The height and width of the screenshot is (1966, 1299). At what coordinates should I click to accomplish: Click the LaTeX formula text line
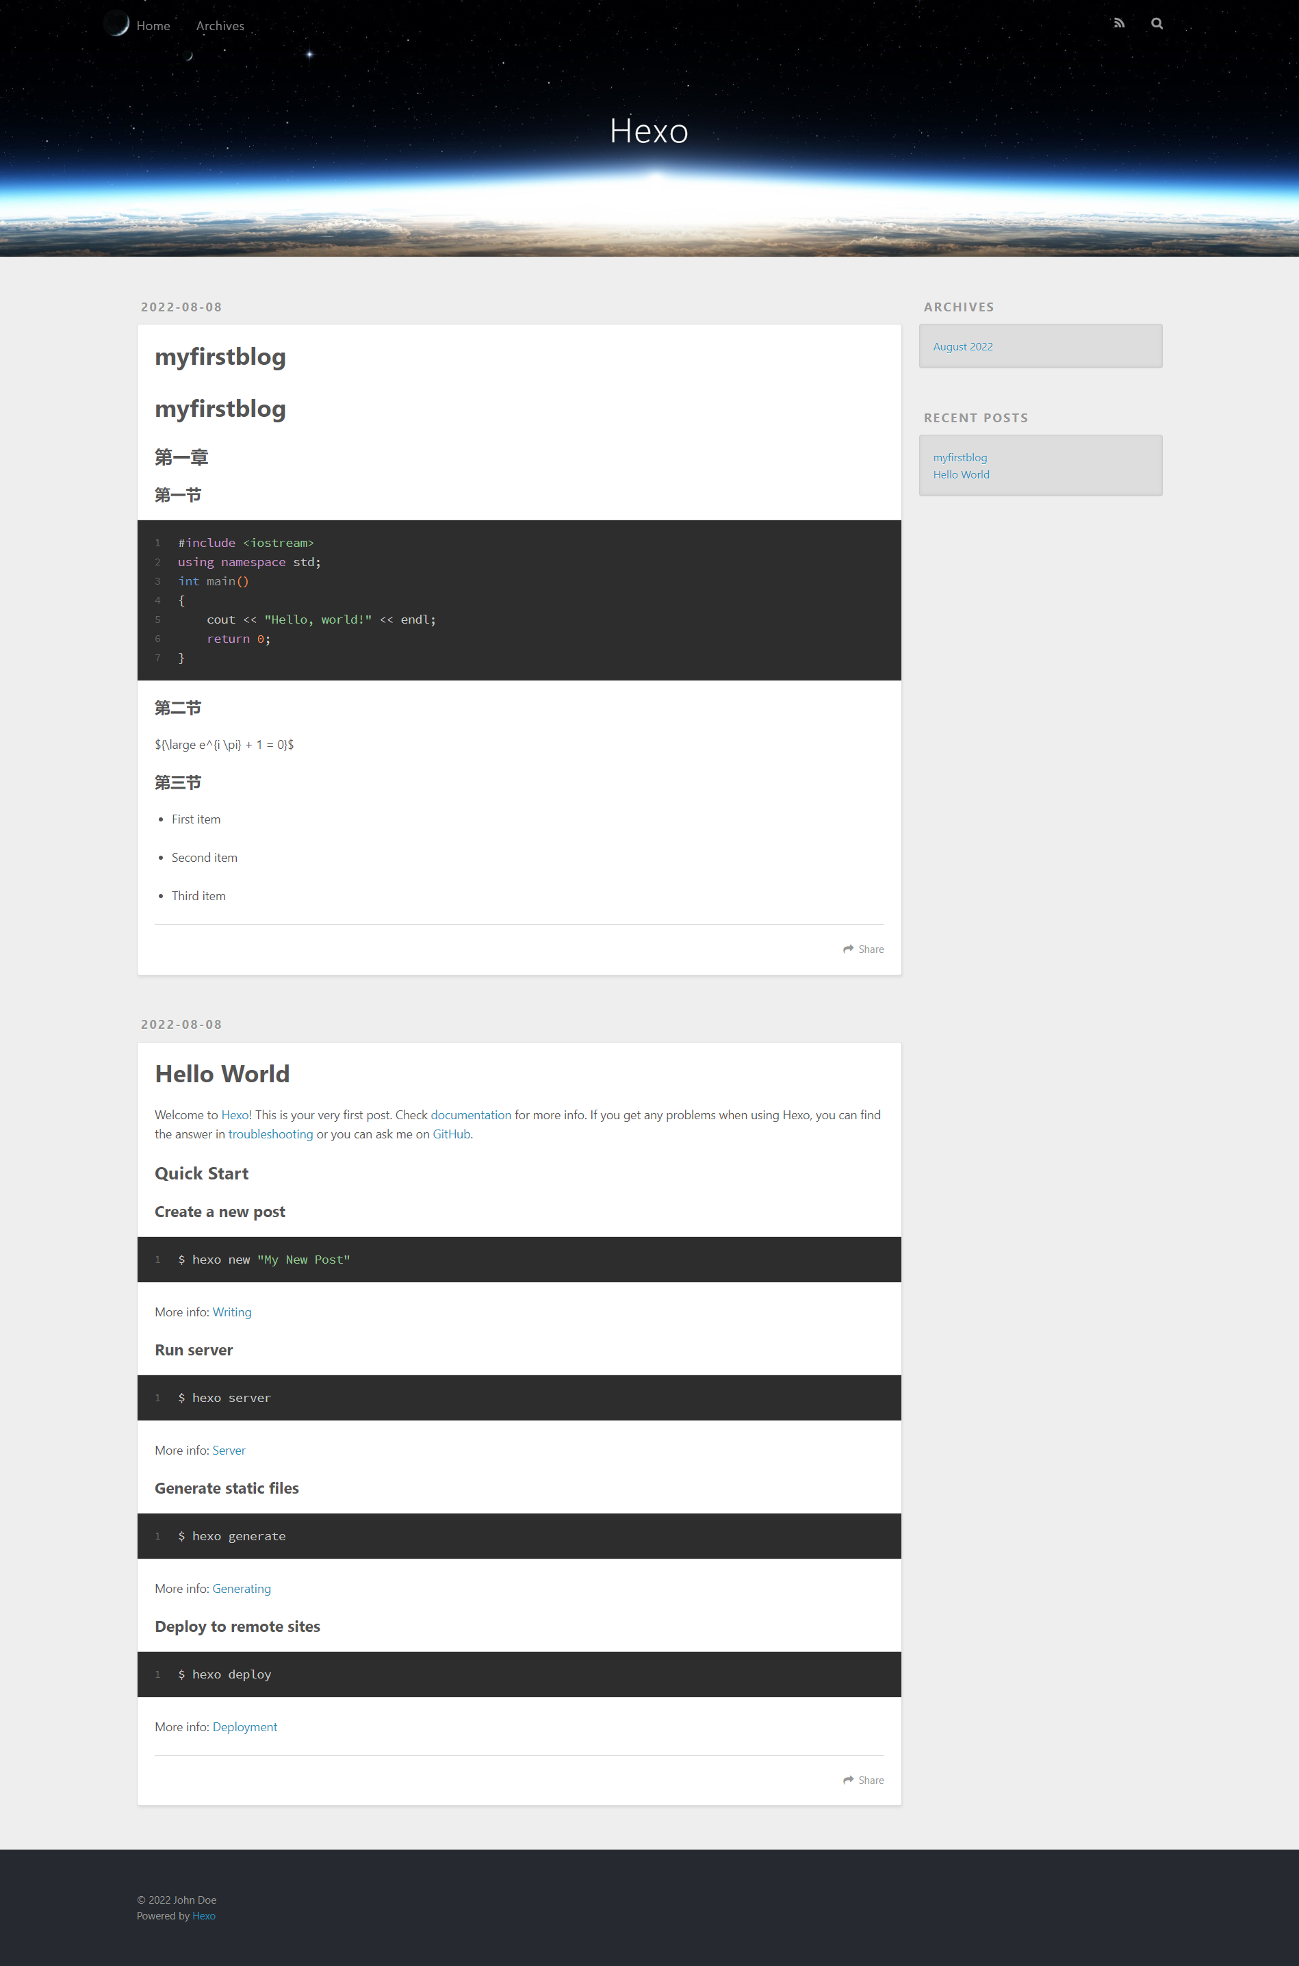(x=224, y=745)
